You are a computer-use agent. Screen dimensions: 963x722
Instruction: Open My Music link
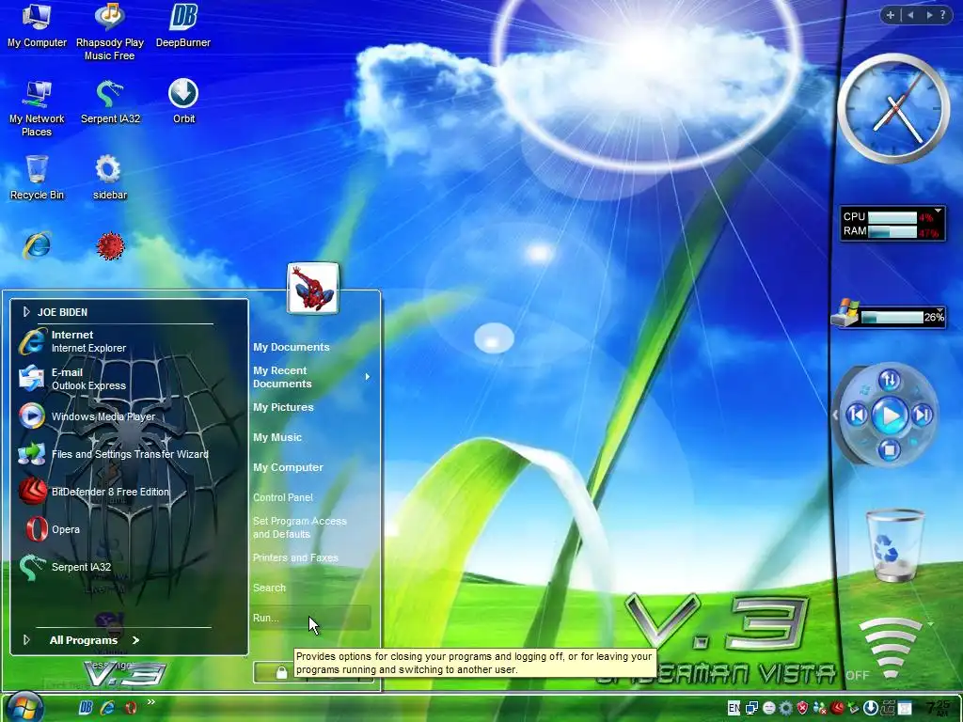(x=277, y=437)
